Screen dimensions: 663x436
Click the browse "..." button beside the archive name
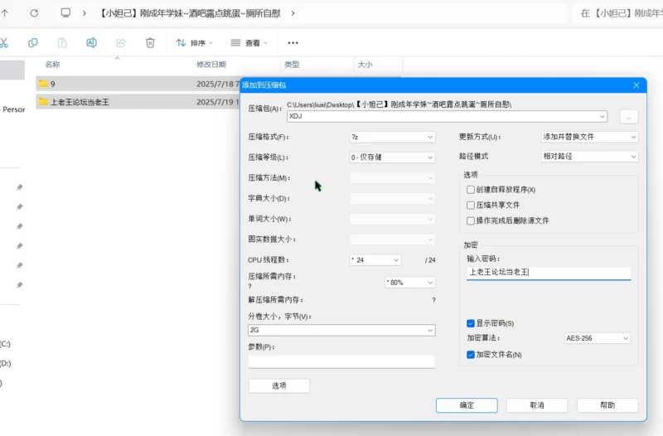click(629, 117)
